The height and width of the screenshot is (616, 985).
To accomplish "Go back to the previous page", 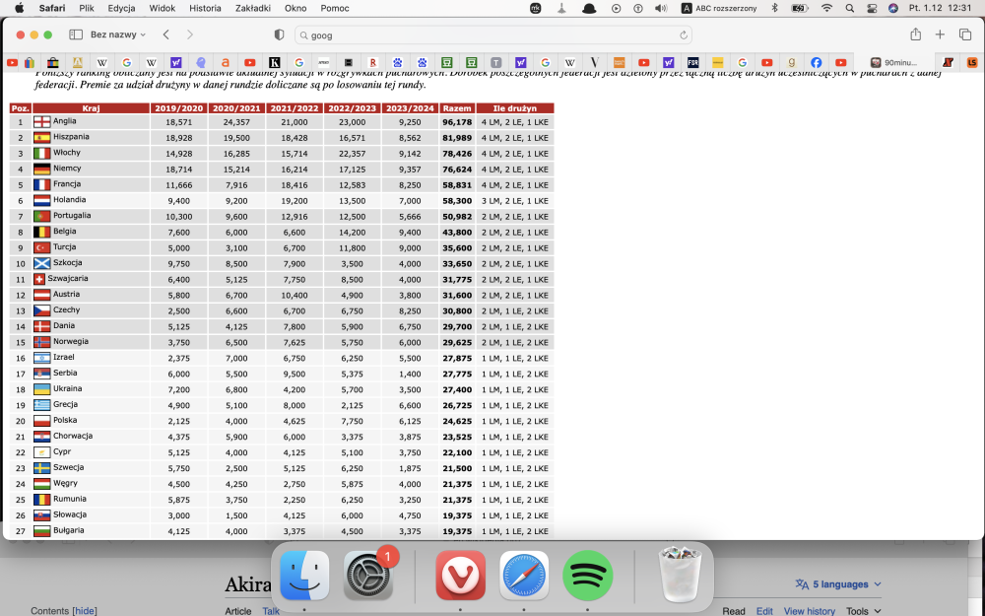I will (166, 34).
